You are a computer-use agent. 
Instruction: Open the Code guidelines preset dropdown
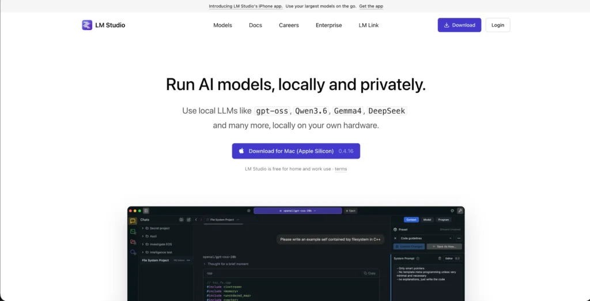click(x=426, y=238)
